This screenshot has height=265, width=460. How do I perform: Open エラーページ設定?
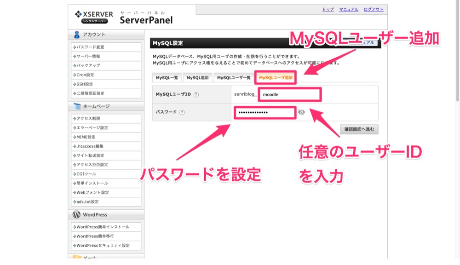pyautogui.click(x=106, y=127)
